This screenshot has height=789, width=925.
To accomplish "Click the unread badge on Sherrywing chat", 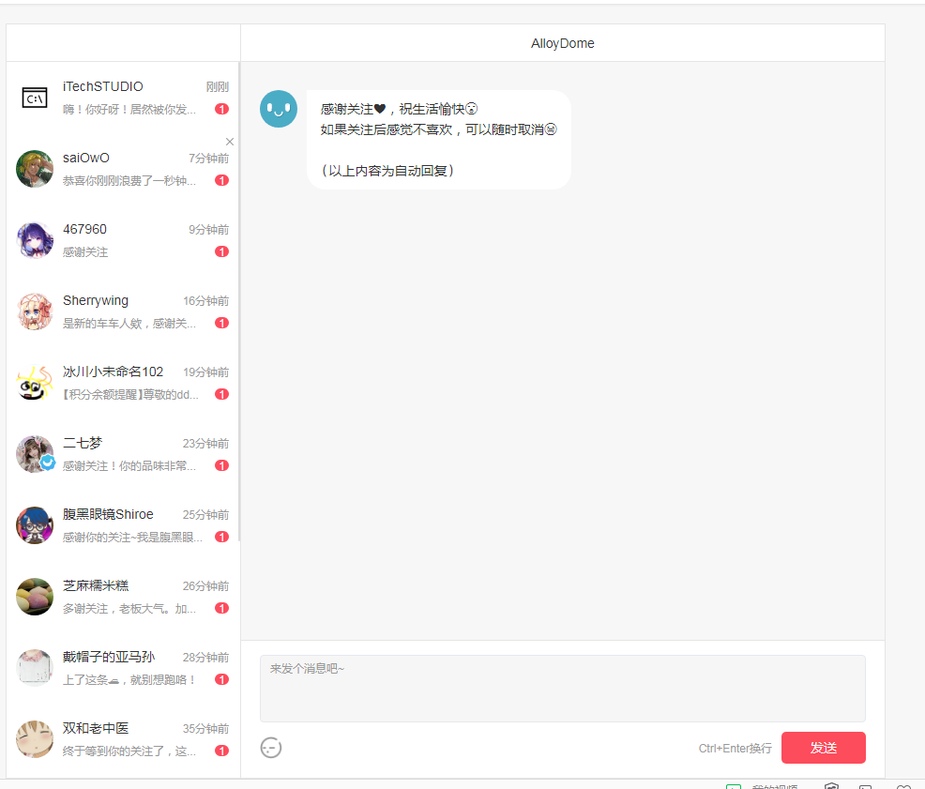I will point(221,323).
